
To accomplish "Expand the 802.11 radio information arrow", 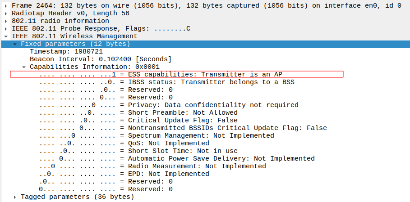I will pos(6,21).
